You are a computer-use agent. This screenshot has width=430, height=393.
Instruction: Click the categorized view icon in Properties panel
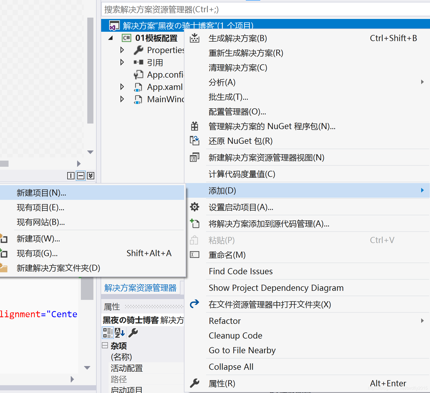(x=108, y=333)
